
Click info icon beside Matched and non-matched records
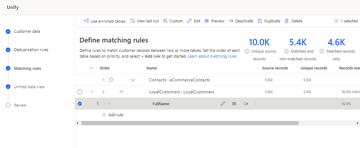[x=286, y=51]
